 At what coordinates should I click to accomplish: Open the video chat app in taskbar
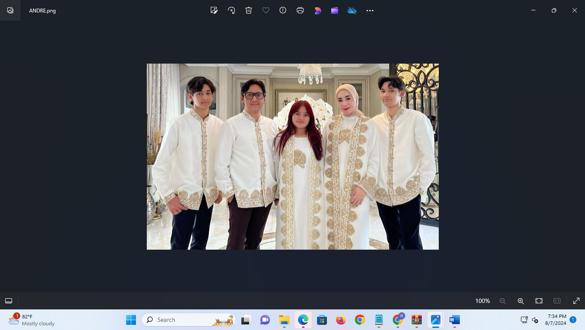pos(265,320)
